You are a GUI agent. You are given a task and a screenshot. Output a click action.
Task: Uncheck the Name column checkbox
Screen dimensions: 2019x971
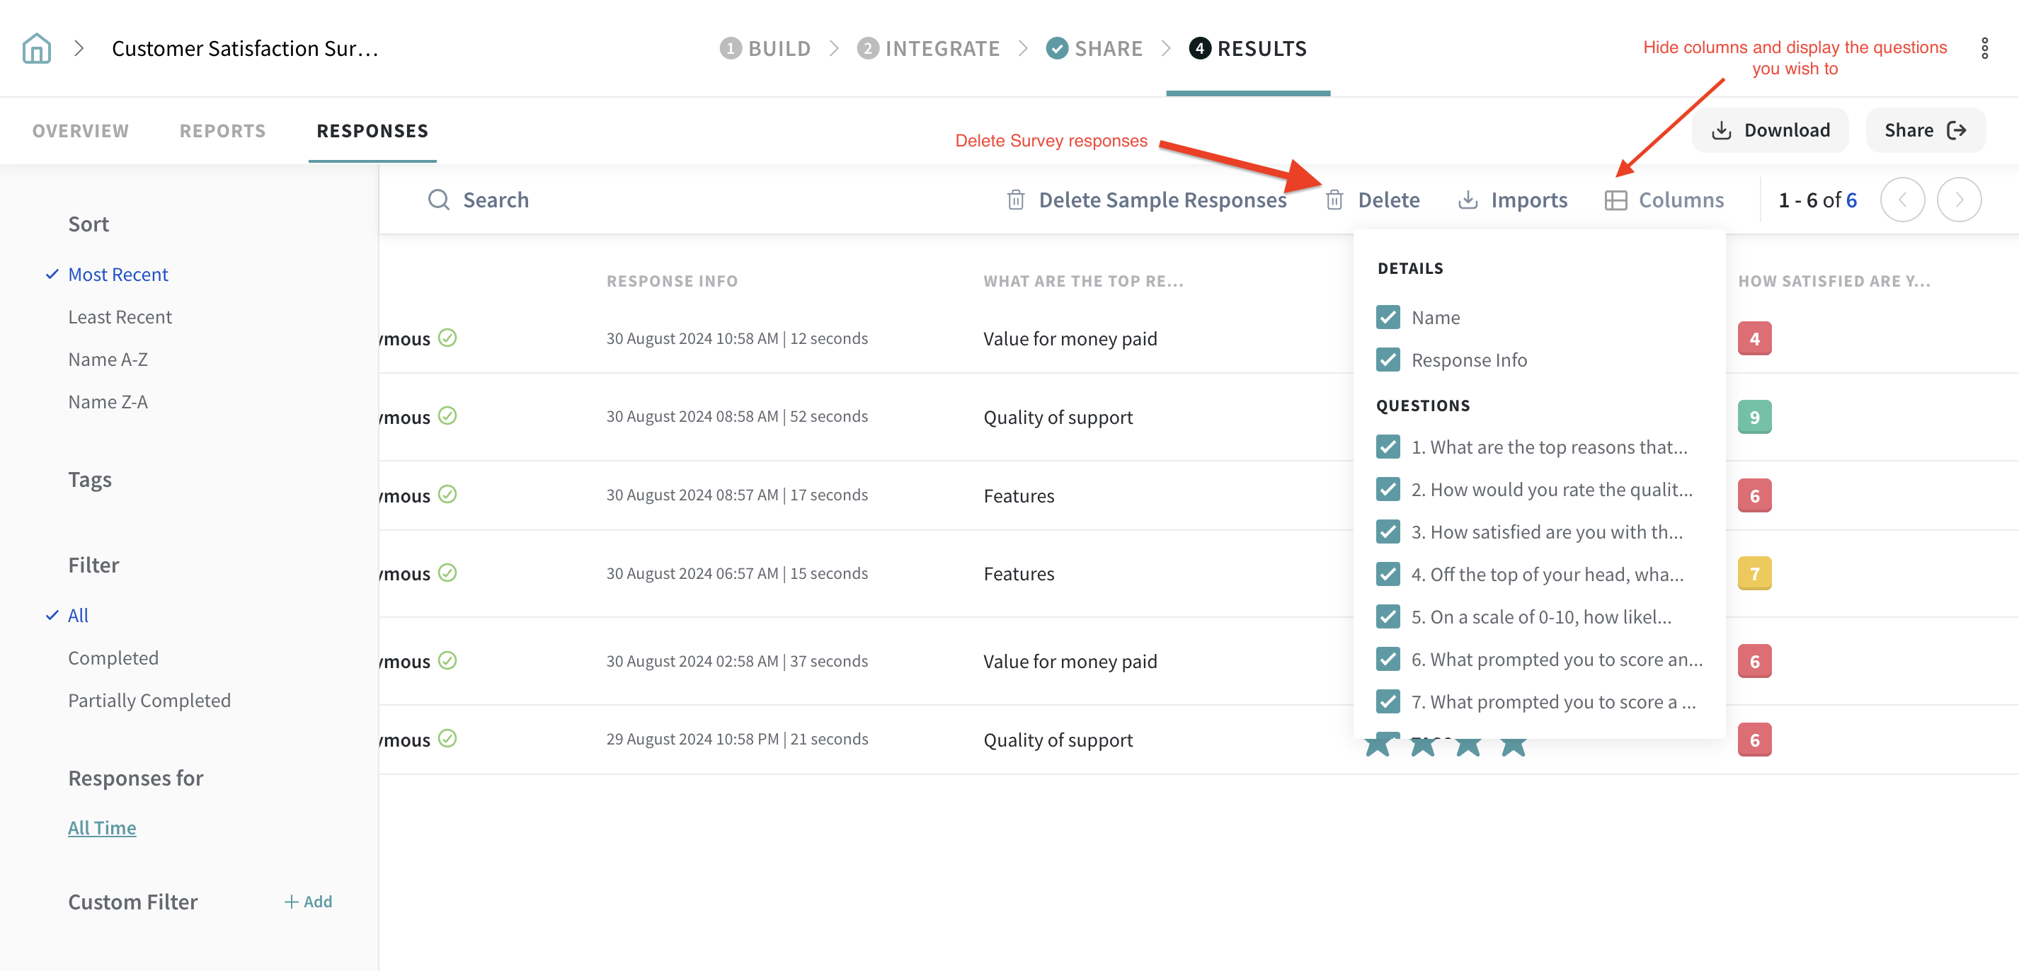tap(1388, 317)
